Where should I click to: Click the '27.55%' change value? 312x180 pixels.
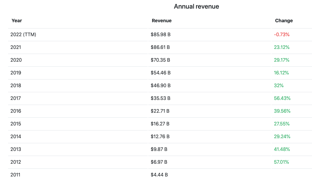[x=282, y=124]
